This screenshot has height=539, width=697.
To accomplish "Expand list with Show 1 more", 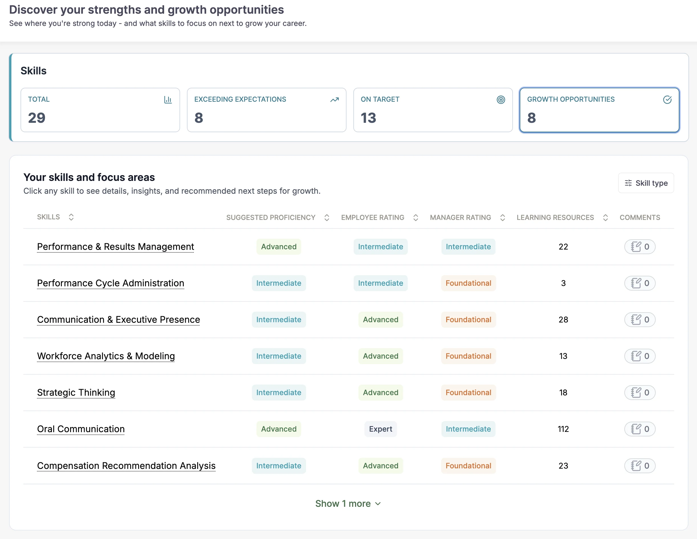I will coord(348,504).
